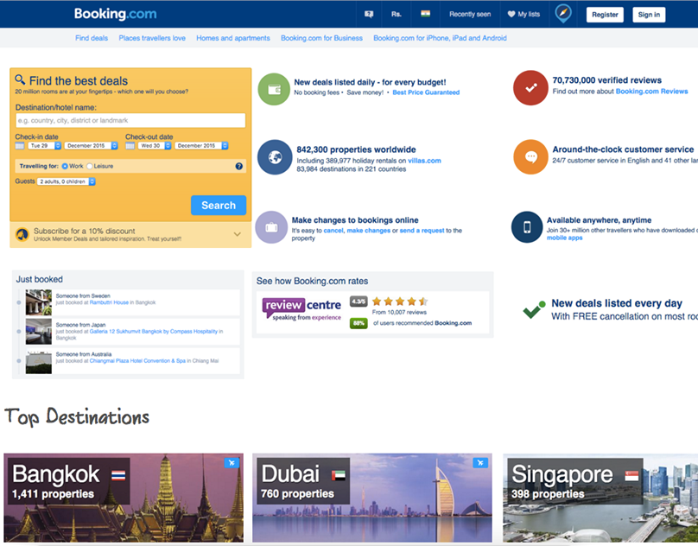
Task: Click the red checkmark verified reviews icon
Action: click(x=530, y=88)
